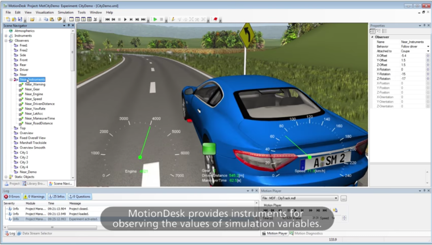Switch Properties to alphabetical view
This screenshot has width=432, height=245.
pos(379,31)
